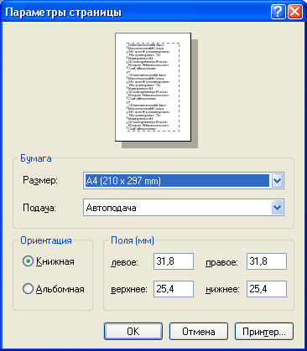Click the Бумага group heading

(x=36, y=158)
